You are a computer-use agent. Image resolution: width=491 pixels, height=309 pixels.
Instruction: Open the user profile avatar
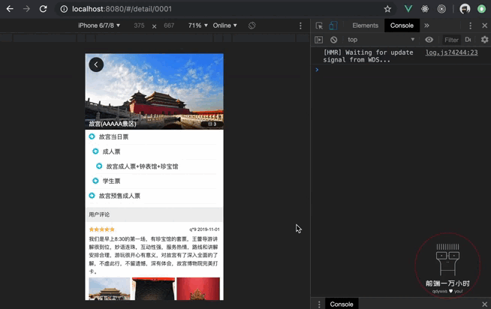pyautogui.click(x=465, y=9)
